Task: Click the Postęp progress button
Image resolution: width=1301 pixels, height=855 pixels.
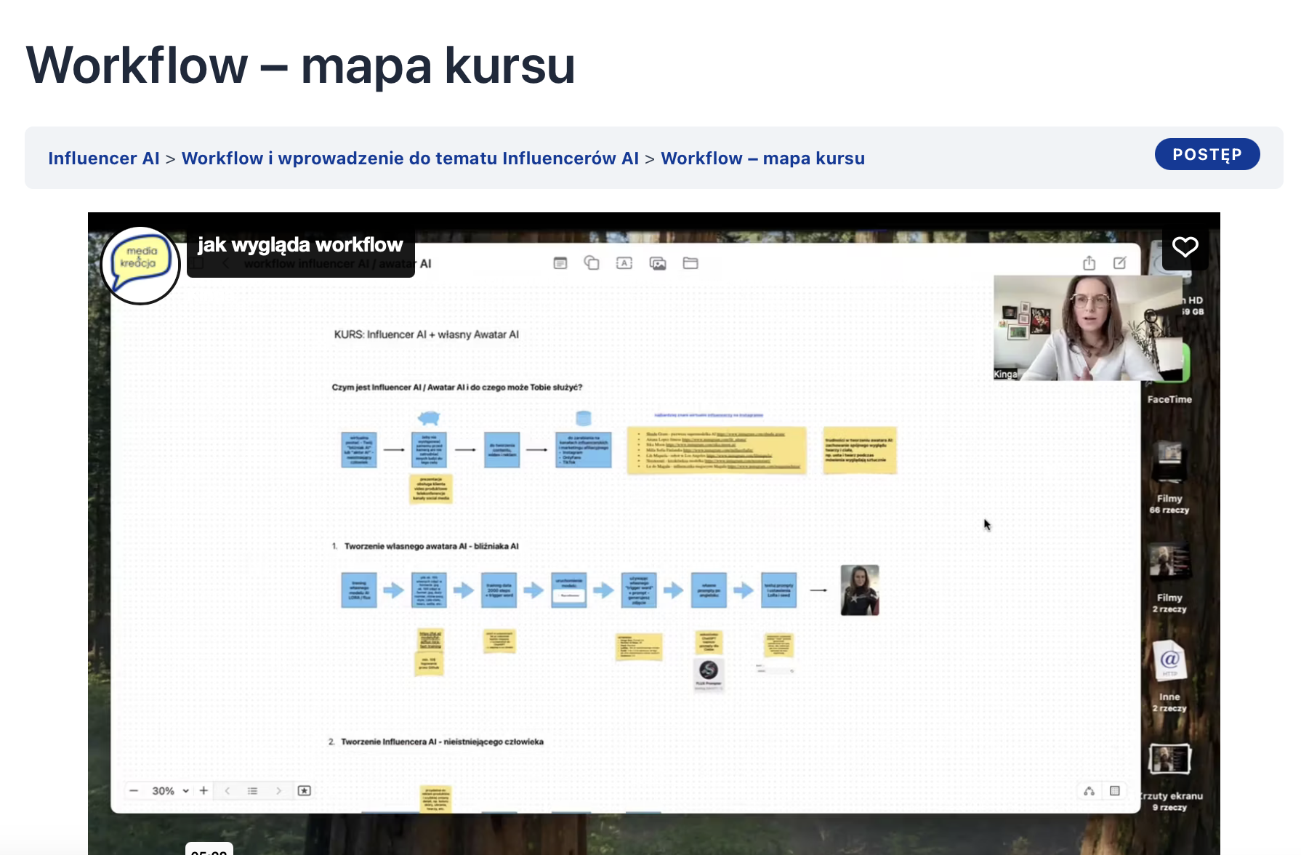Action: pyautogui.click(x=1207, y=154)
